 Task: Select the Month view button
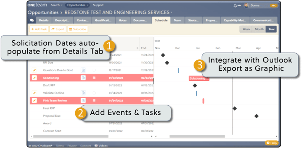tap(259, 29)
